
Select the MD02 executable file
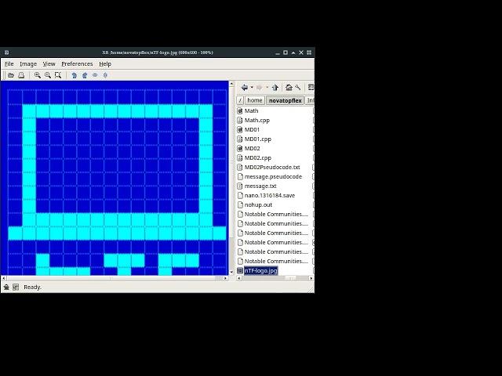[x=253, y=148]
